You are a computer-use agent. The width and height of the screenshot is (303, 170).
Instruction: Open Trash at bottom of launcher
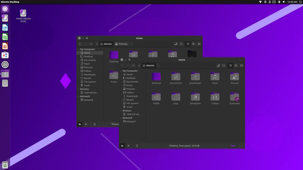tap(5, 165)
